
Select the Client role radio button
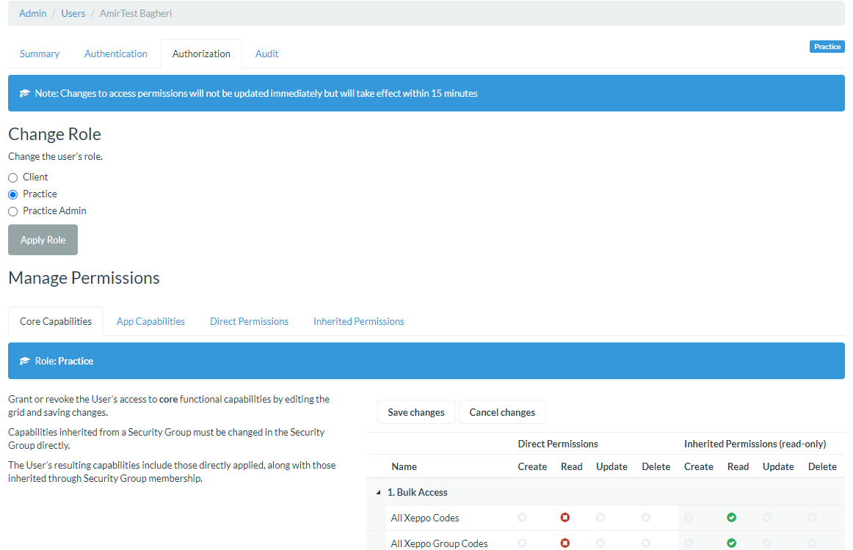[13, 177]
